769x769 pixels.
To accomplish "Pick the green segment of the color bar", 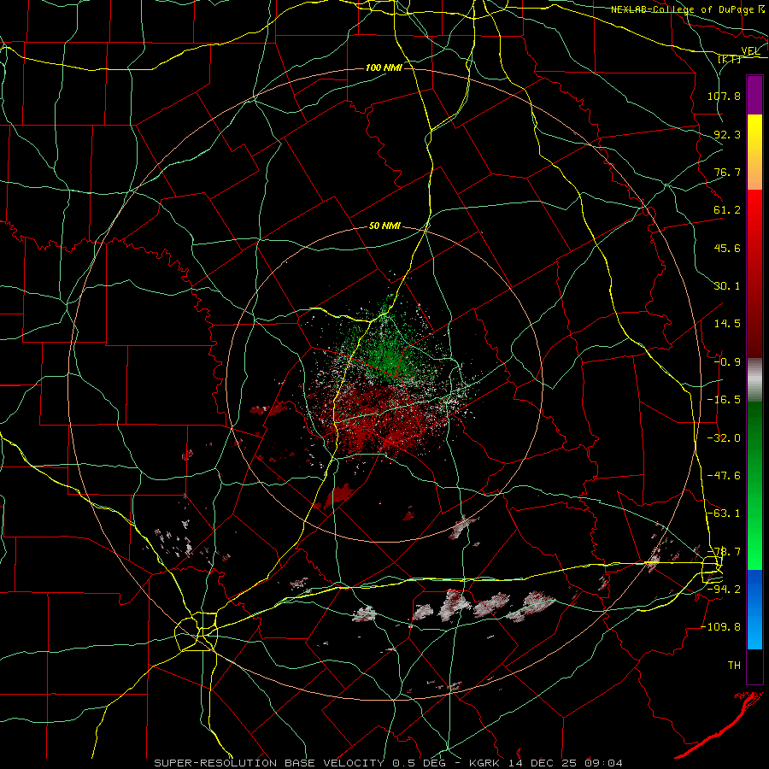I will [x=754, y=485].
